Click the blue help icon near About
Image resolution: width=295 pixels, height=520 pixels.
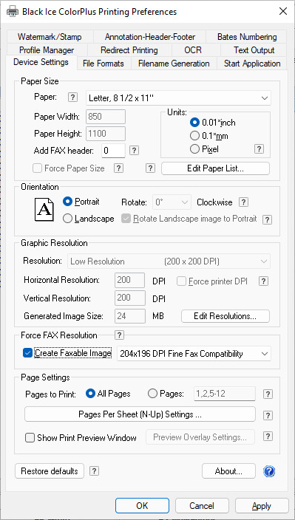(x=269, y=471)
